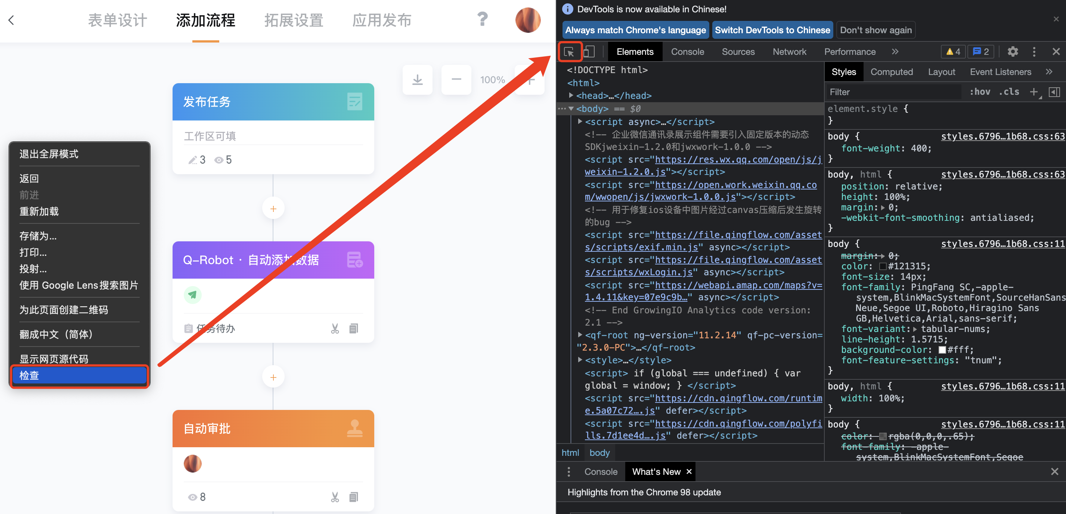This screenshot has width=1066, height=514.
Task: Open the drawer three-dot menu
Action: pos(569,471)
